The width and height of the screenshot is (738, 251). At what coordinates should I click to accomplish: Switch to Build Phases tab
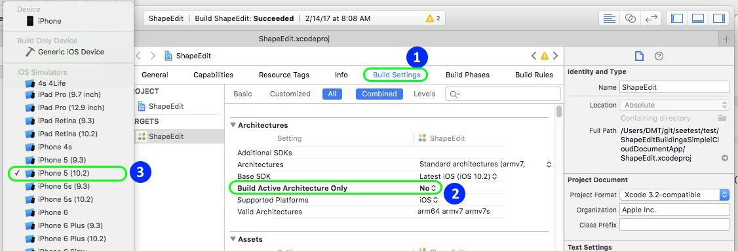tap(467, 75)
